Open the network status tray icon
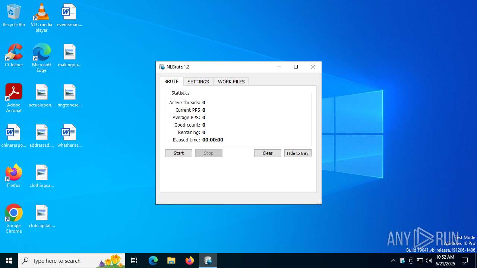 point(420,261)
